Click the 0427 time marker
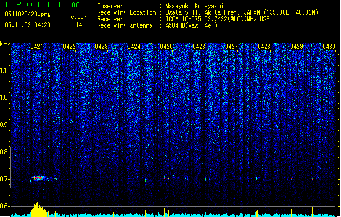Screen dimensions: 341x217 231,47
